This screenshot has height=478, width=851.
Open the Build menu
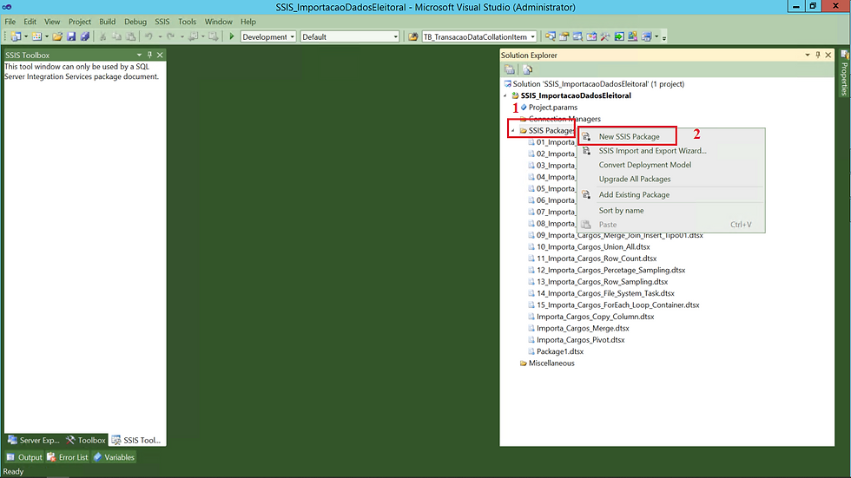click(x=107, y=22)
